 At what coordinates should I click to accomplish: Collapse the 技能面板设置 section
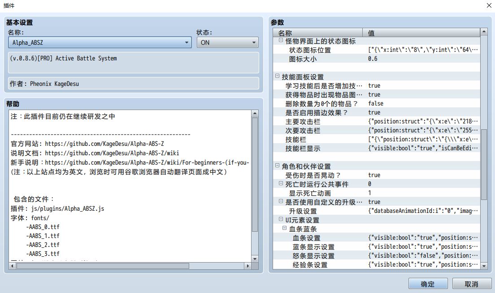[x=277, y=76]
